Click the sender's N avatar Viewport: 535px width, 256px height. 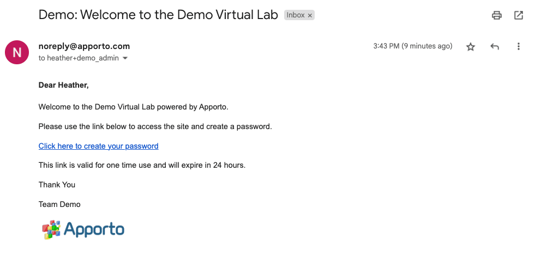[17, 52]
